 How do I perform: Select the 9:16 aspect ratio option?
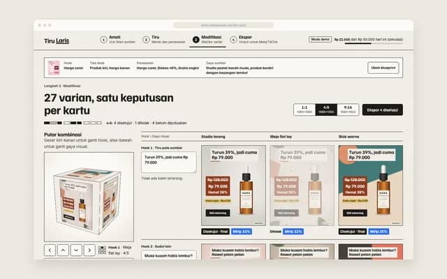coord(348,110)
